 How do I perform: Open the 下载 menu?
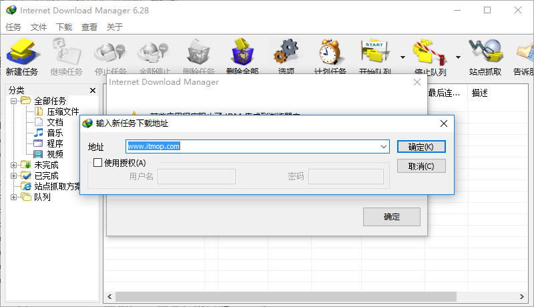64,27
